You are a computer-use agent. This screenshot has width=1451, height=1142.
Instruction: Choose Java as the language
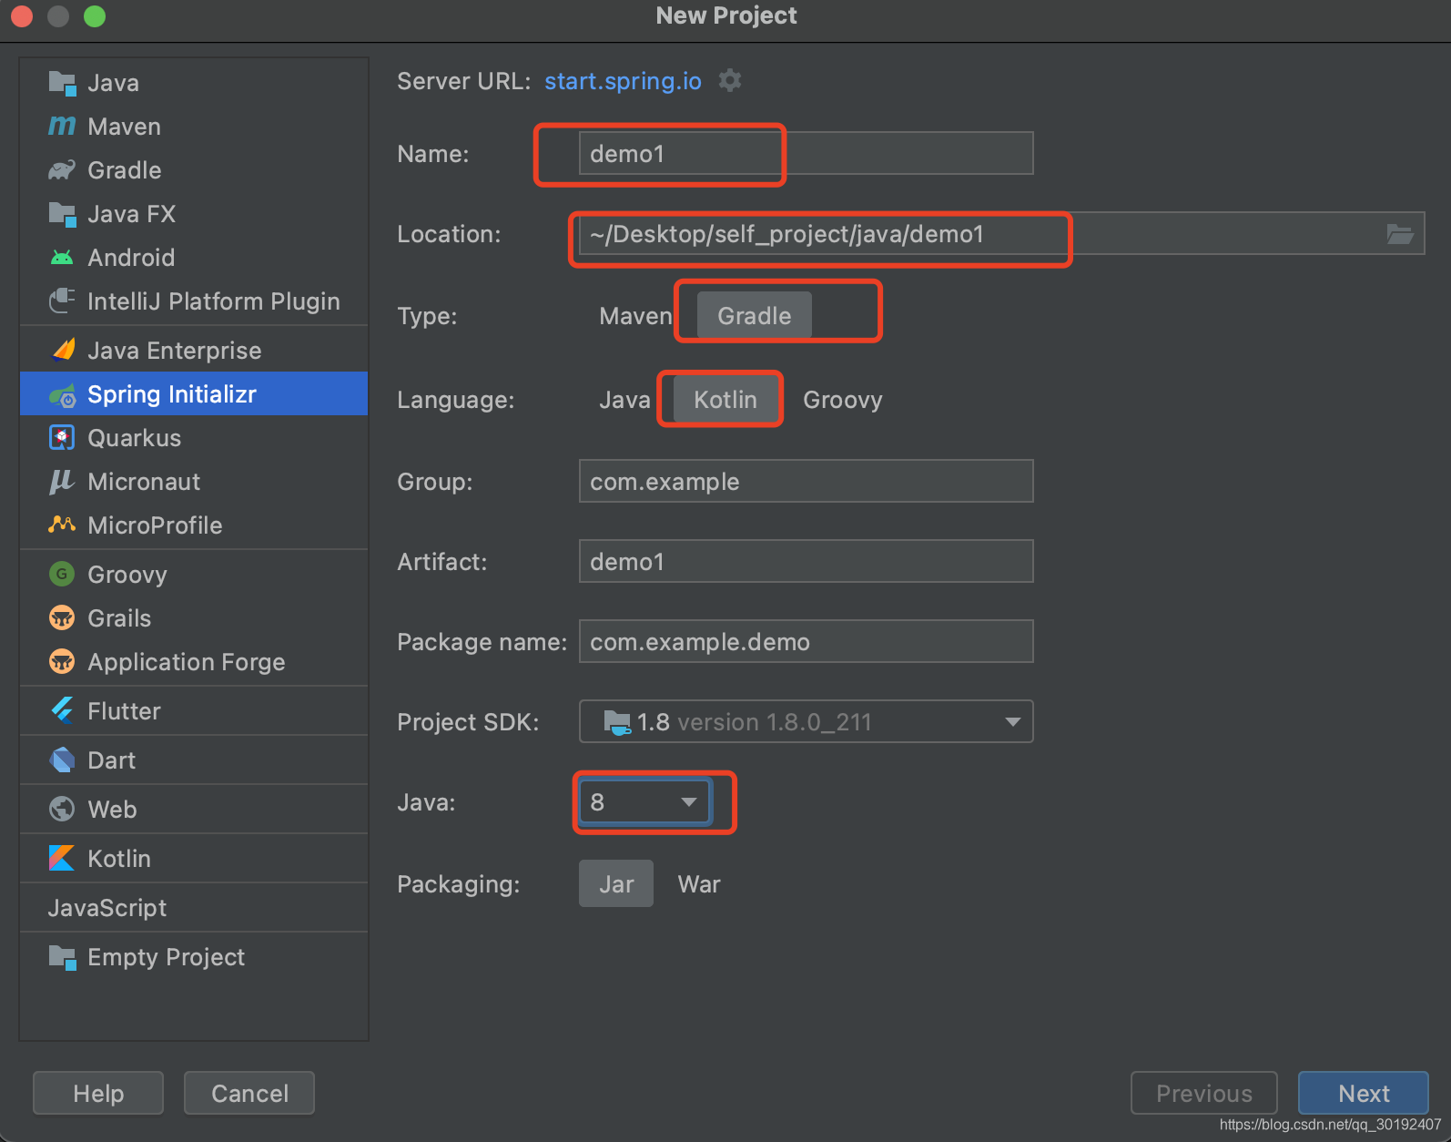tap(624, 400)
